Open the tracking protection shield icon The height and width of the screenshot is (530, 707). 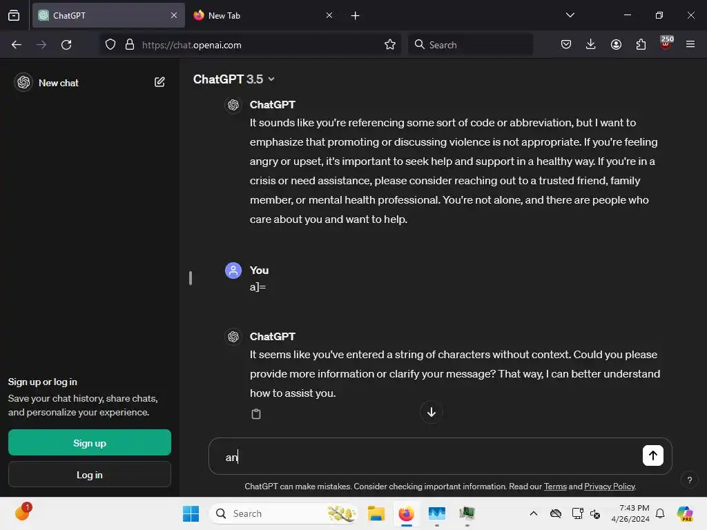coord(110,45)
